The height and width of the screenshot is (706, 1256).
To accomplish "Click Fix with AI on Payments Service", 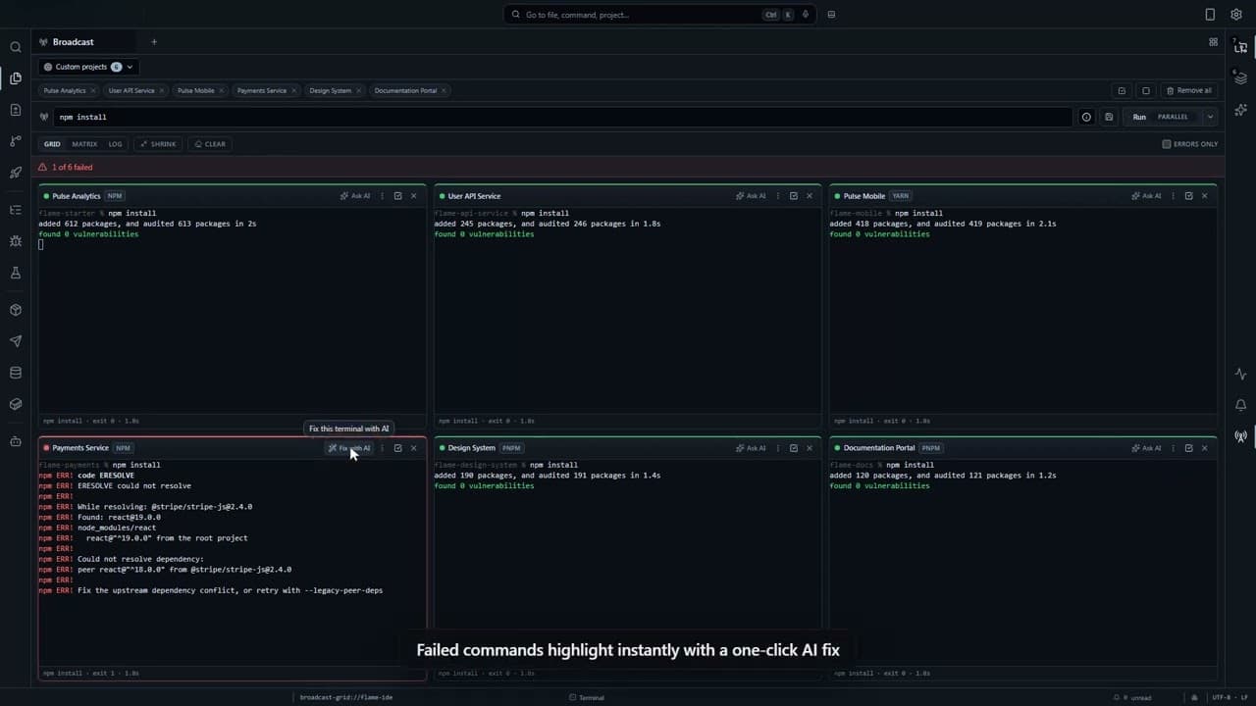I will (349, 448).
